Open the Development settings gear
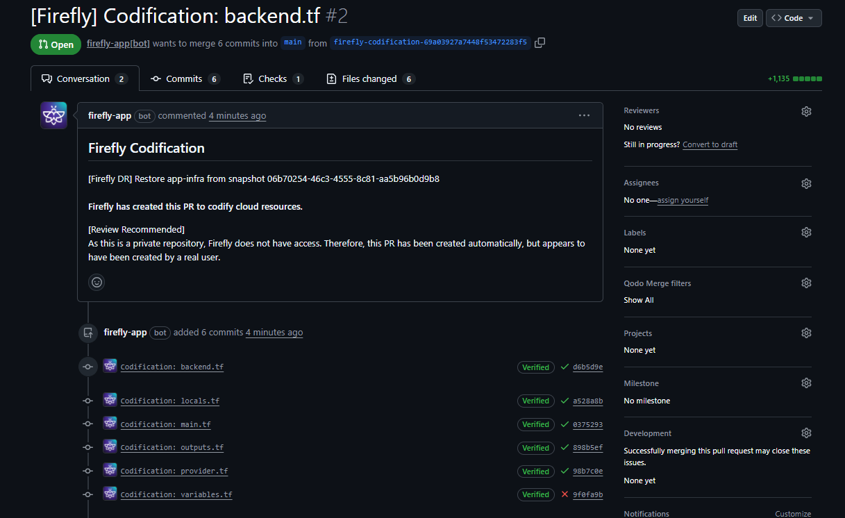Screen dimensions: 845x518 [806, 433]
